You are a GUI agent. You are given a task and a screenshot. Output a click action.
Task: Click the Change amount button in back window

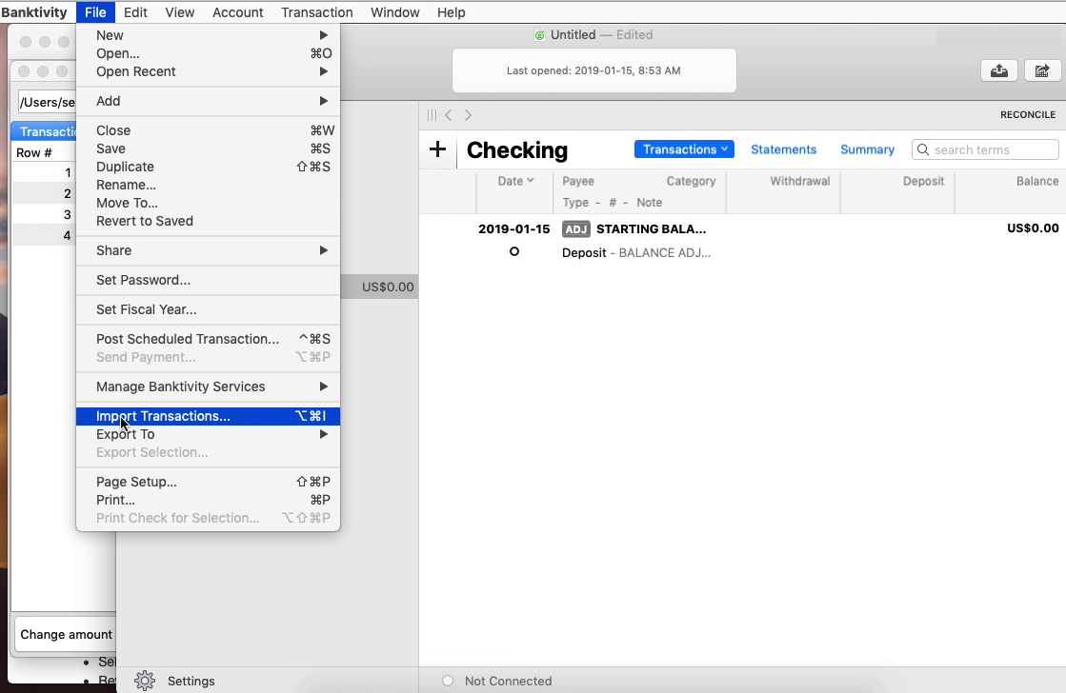coord(66,634)
